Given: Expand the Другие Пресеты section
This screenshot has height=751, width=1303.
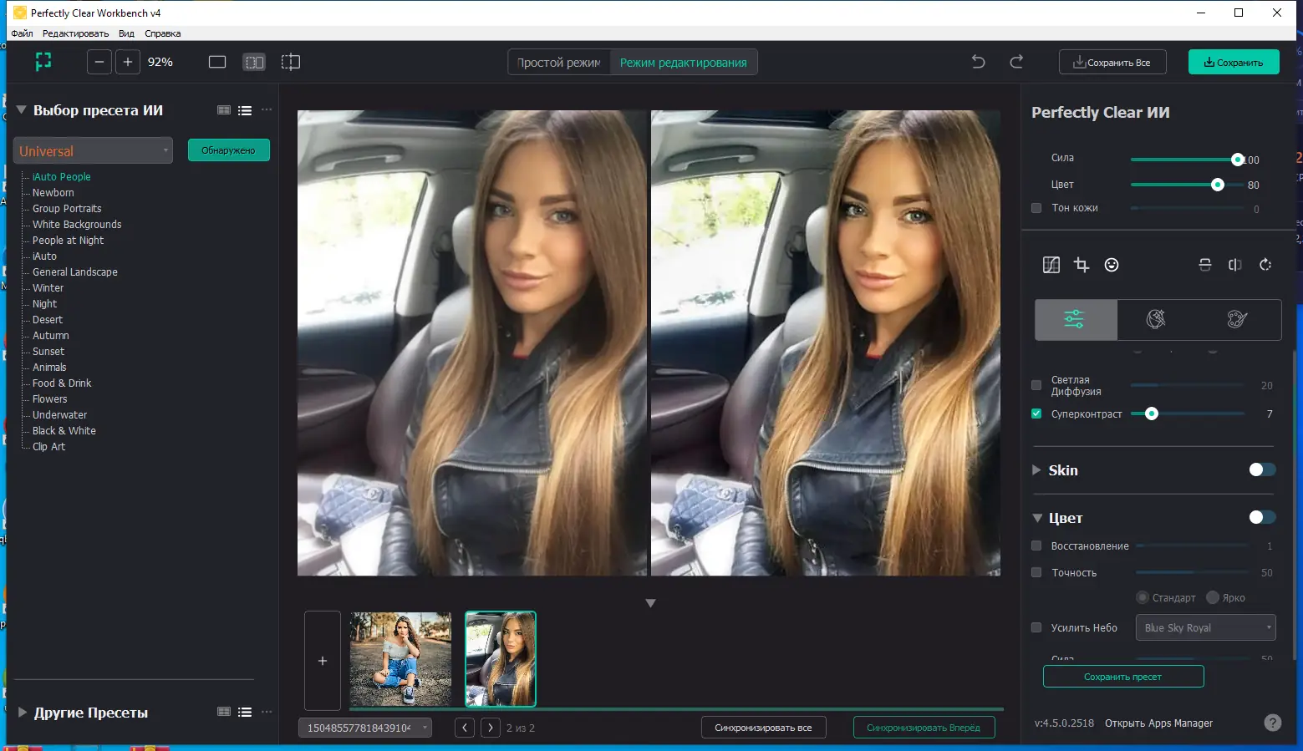Looking at the screenshot, I should pyautogui.click(x=22, y=713).
